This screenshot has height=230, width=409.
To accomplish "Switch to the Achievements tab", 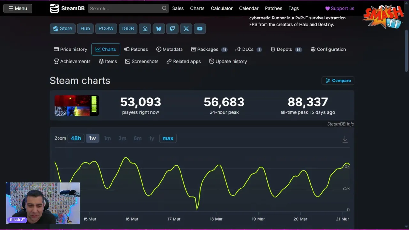I will click(x=72, y=61).
